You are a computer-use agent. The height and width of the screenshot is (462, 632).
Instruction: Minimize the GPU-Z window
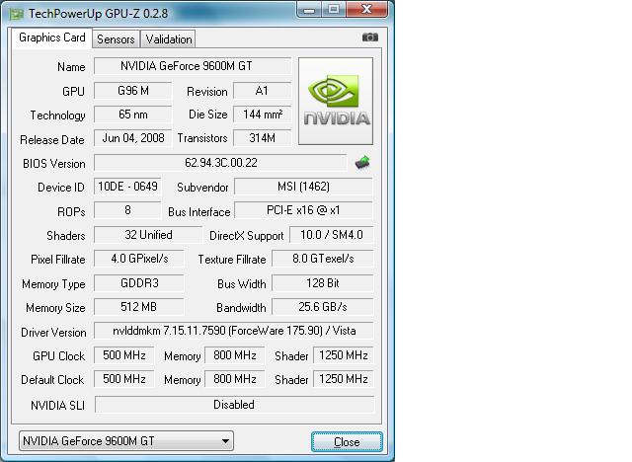tap(309, 9)
